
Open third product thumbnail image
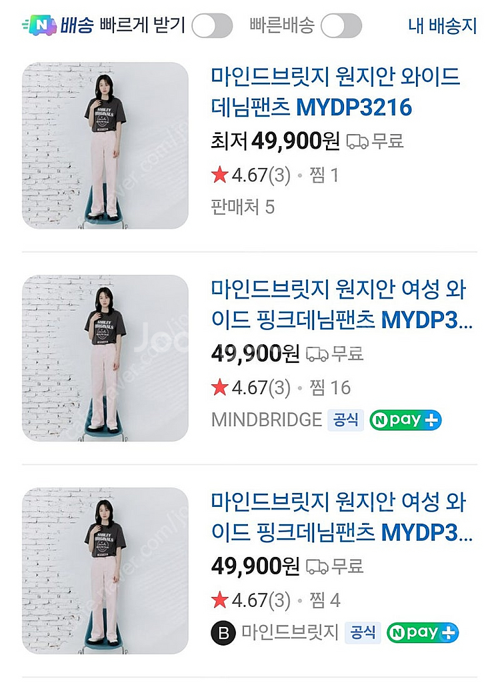point(105,570)
